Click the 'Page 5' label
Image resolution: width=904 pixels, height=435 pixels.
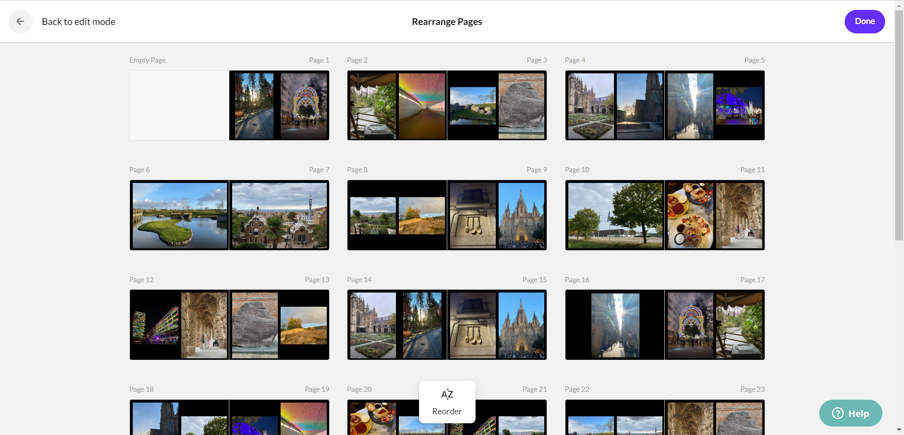point(754,60)
